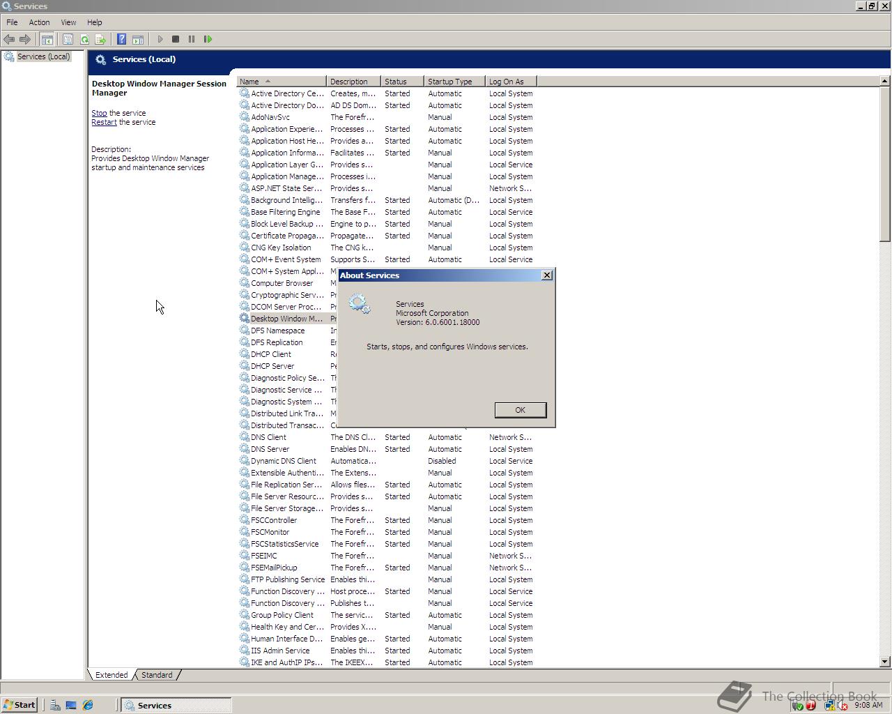Click the Restart the service link
Viewport: 892px width, 714px height.
tap(104, 122)
